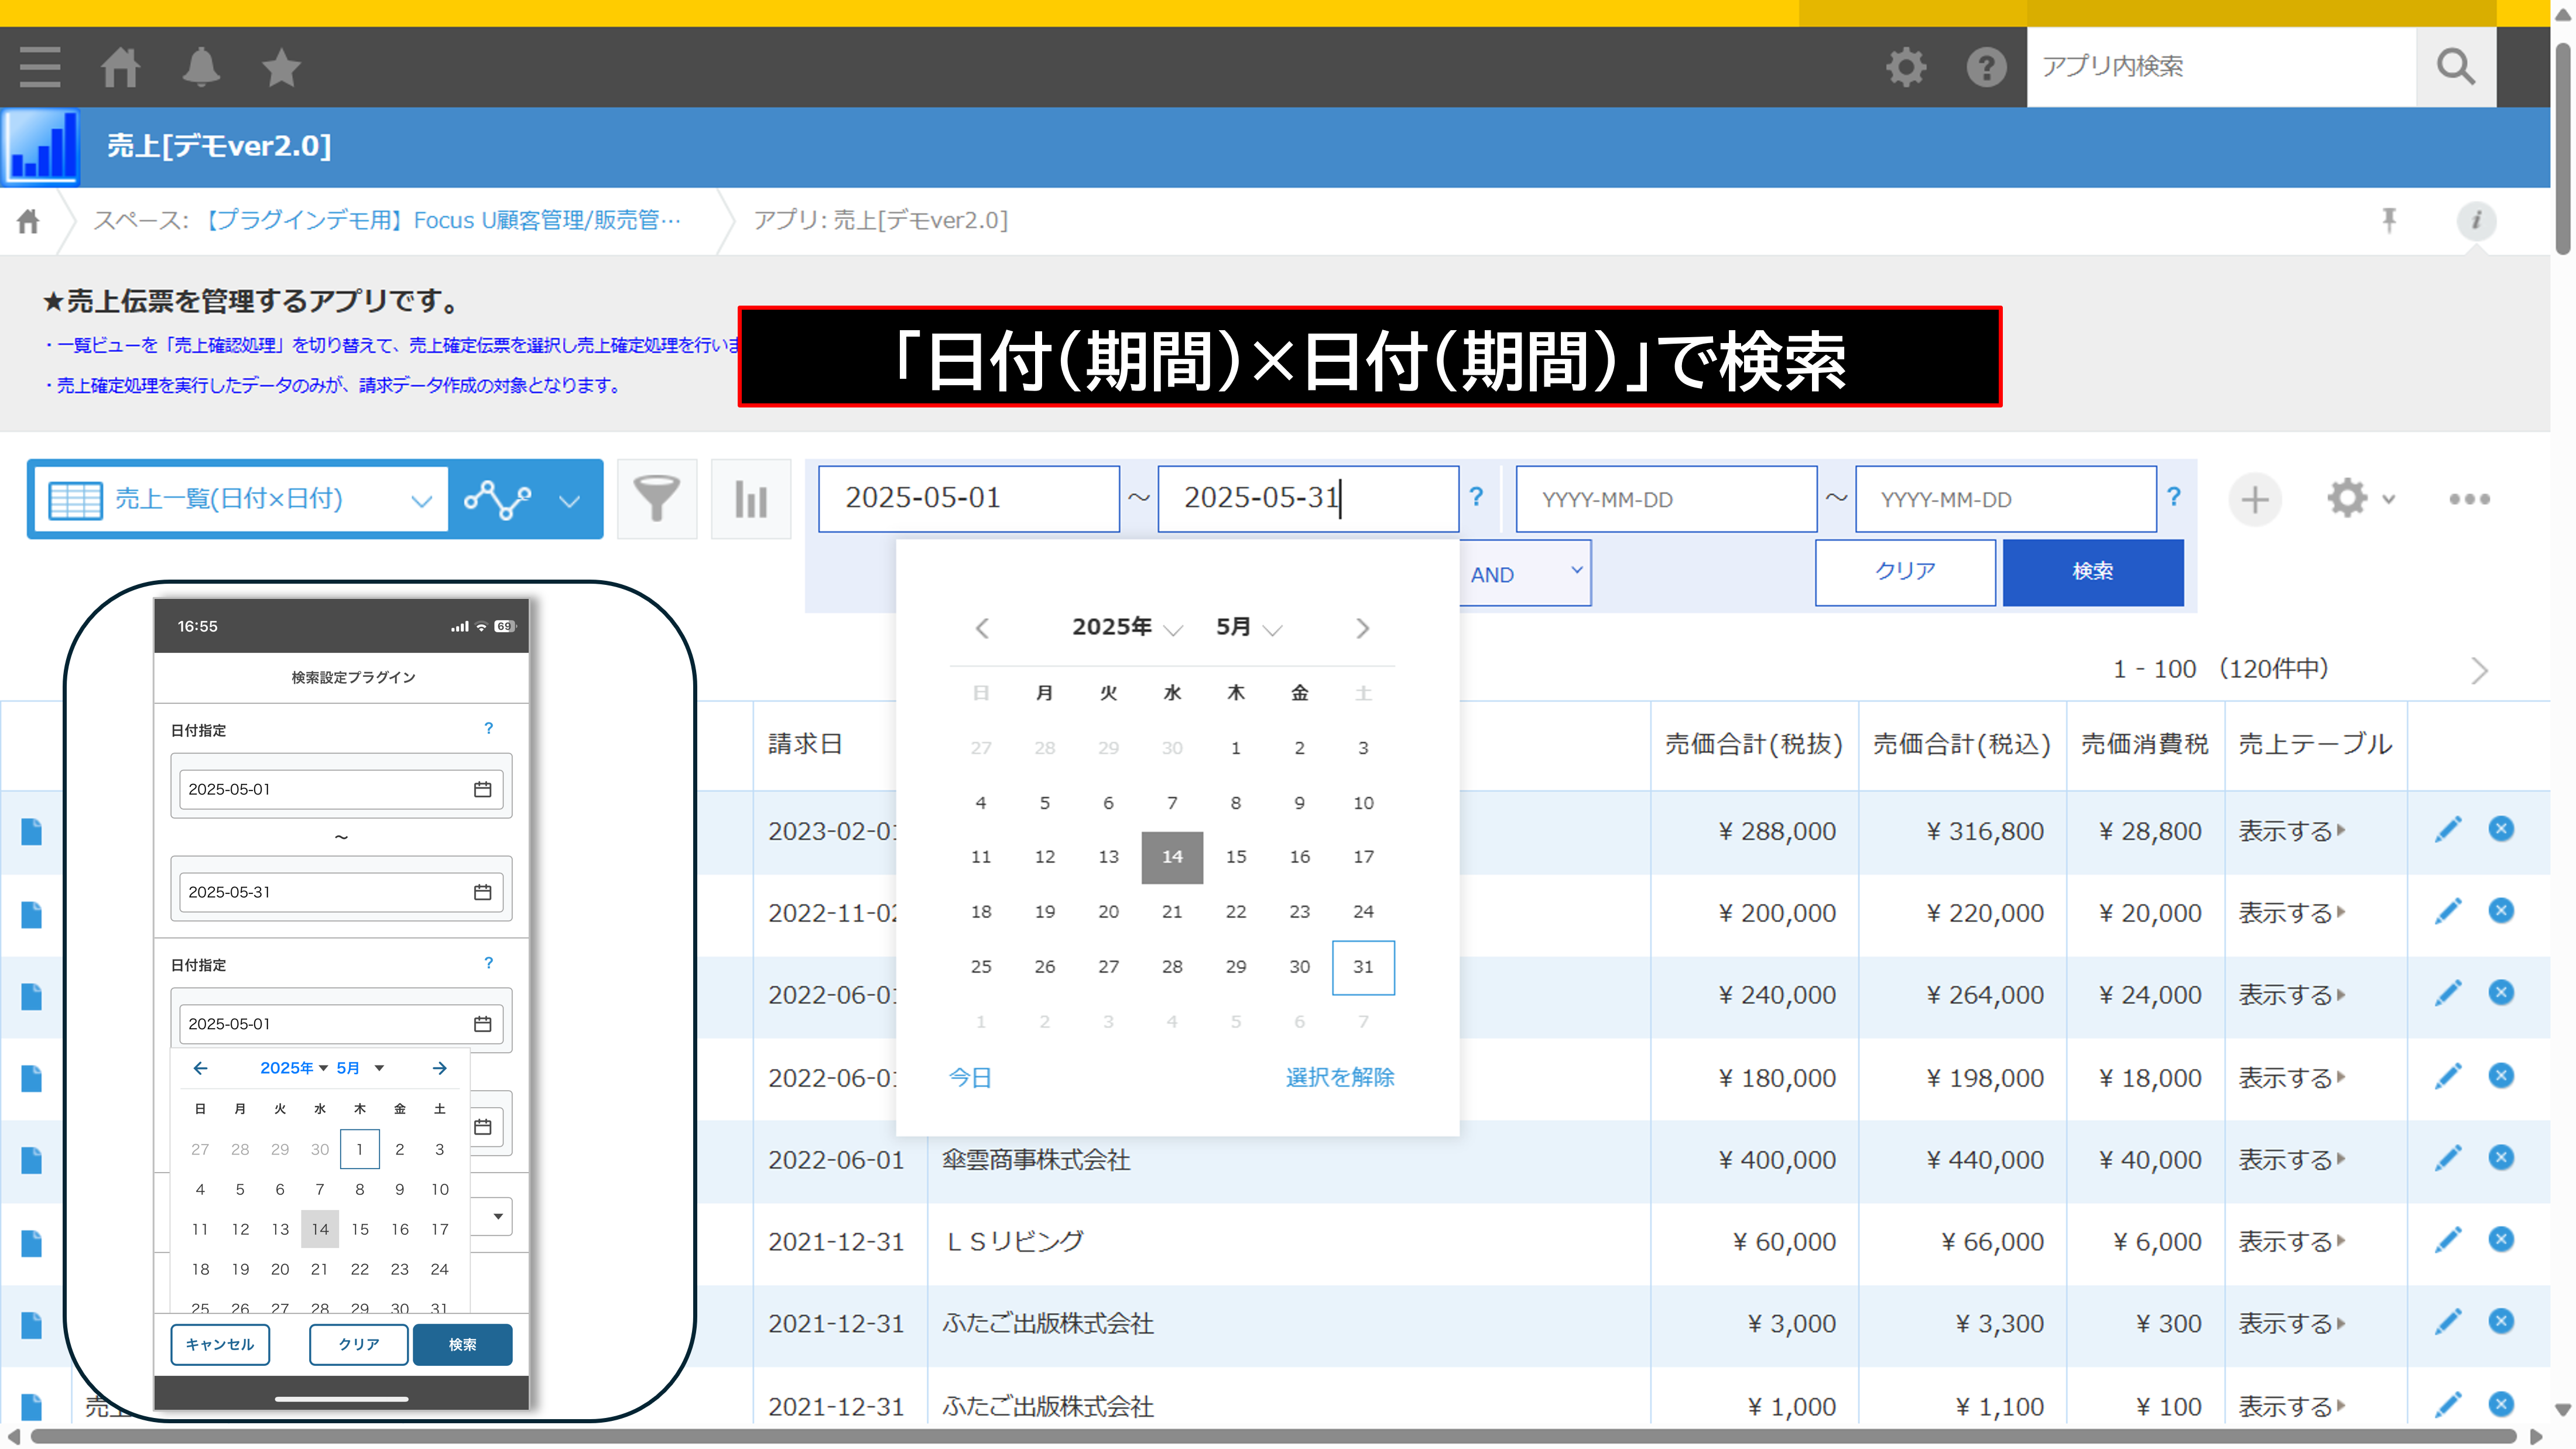Image resolution: width=2576 pixels, height=1449 pixels.
Task: Click the second range start date field
Action: pos(1666,498)
